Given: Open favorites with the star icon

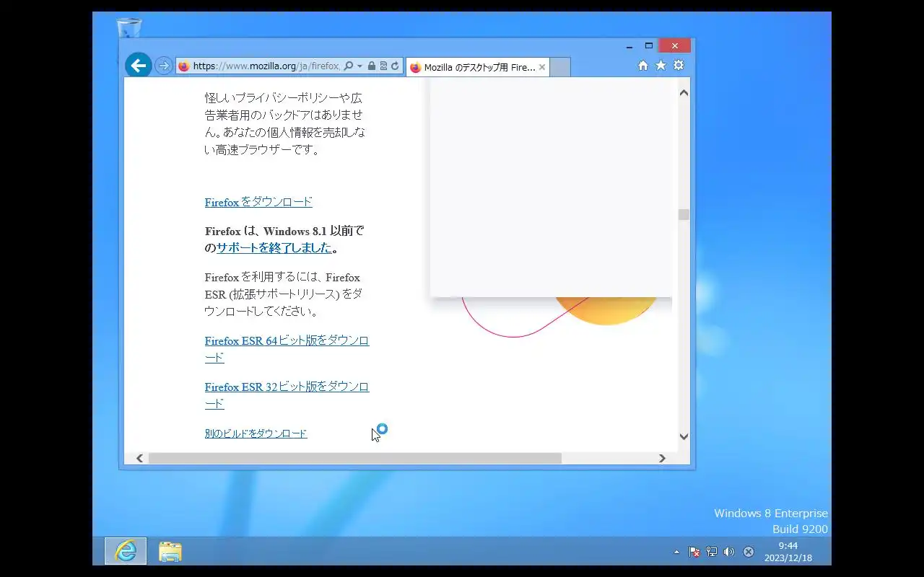Looking at the screenshot, I should (661, 66).
